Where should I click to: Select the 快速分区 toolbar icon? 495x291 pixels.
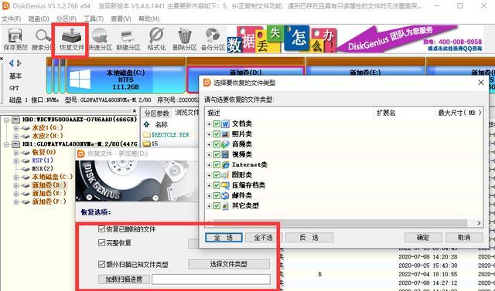(100, 39)
